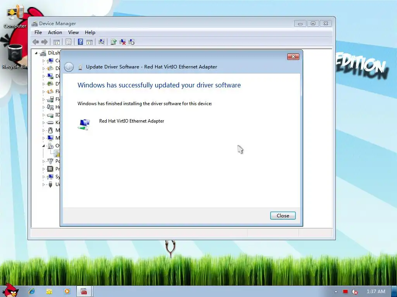Expand the Keyboards category arrow

click(43, 123)
